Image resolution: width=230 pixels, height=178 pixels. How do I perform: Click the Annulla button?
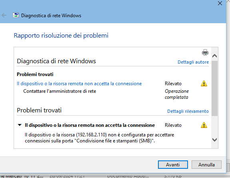[206, 165]
